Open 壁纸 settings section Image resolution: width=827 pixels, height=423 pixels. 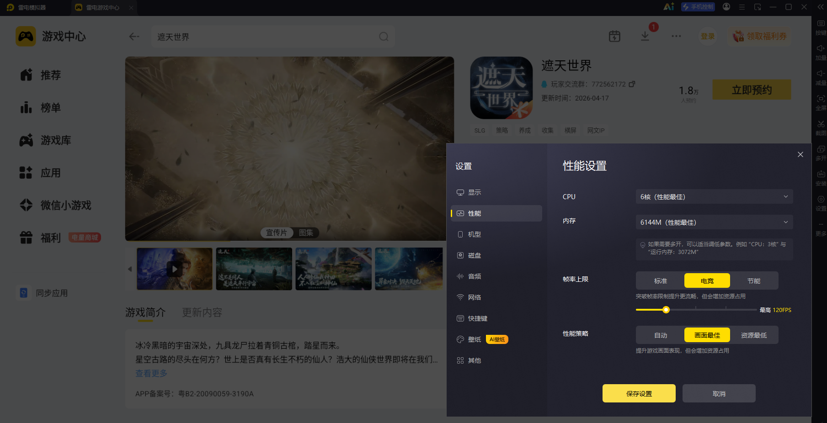(496, 339)
